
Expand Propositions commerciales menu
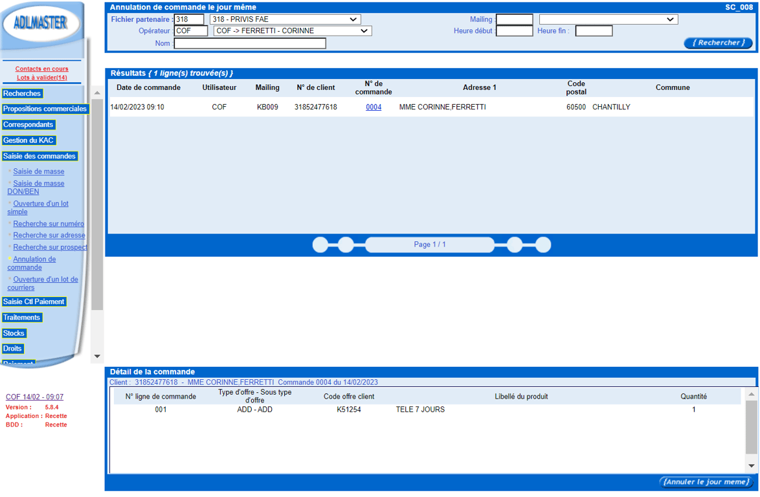coord(45,109)
